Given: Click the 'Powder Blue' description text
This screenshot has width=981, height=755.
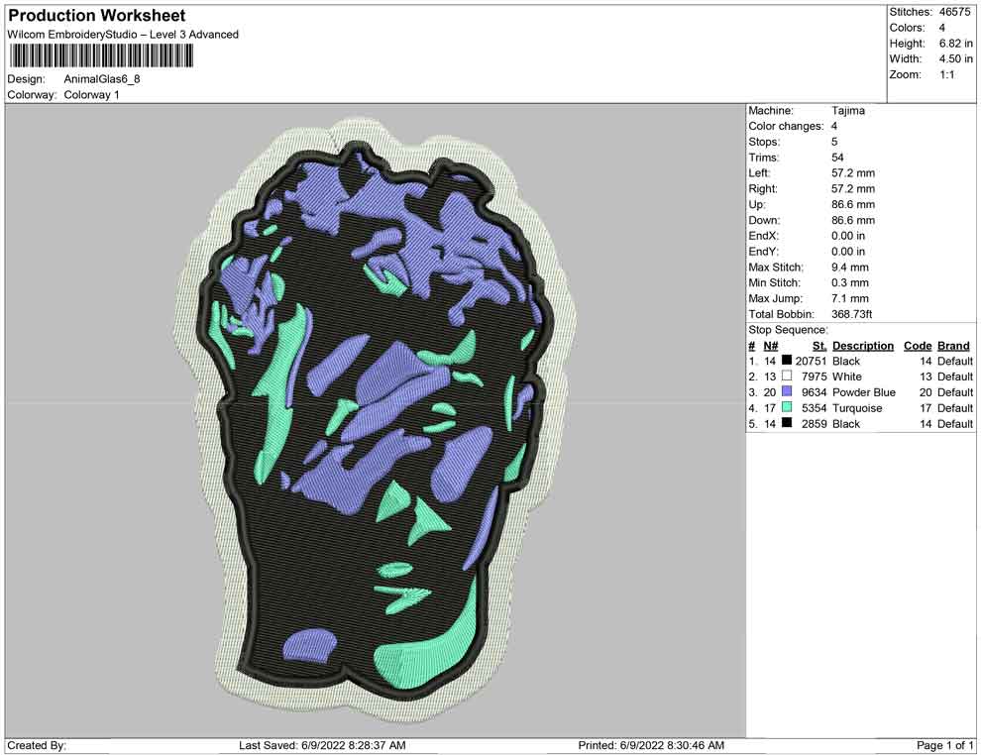Looking at the screenshot, I should click(864, 392).
